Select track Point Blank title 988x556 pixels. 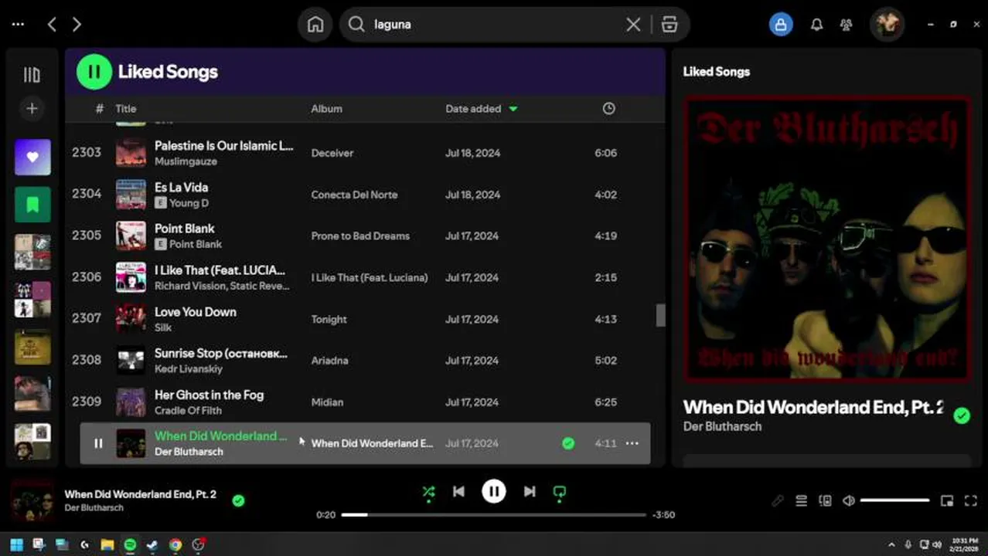185,229
